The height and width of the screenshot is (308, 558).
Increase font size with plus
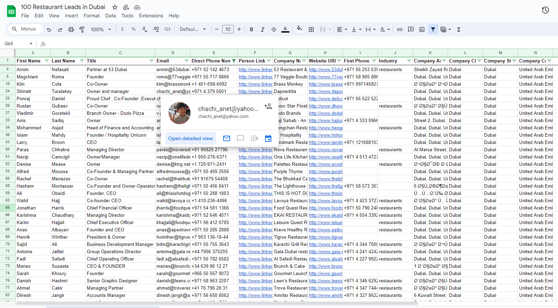click(239, 29)
